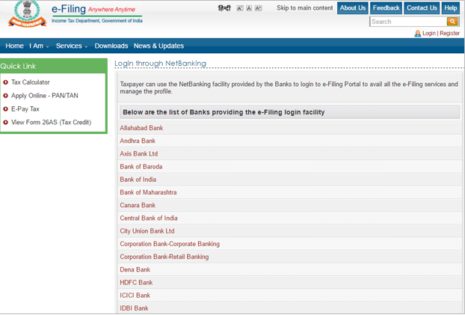
Task: Open the E-Pay Tax quick link
Action: [x=25, y=109]
